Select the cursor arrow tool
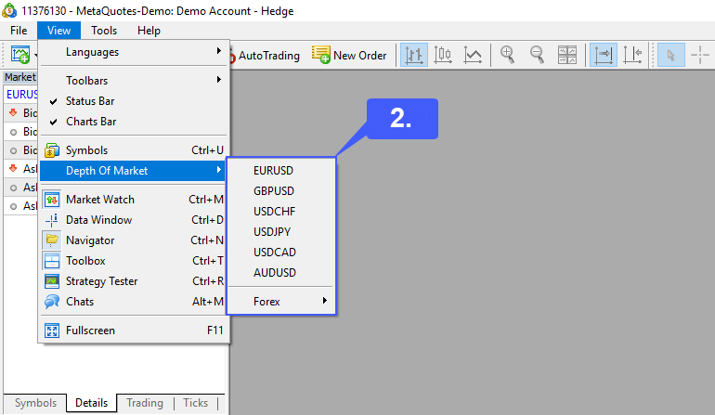 click(670, 55)
